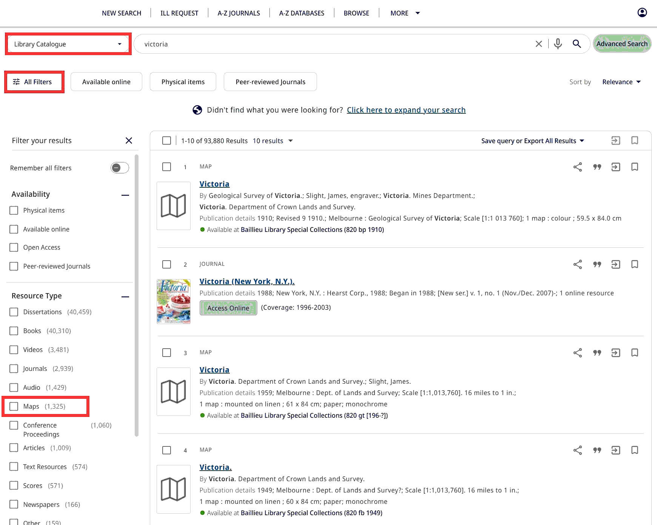657x525 pixels.
Task: Click the Access Online button
Action: coord(228,308)
